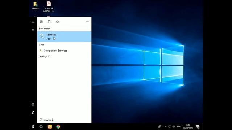Open Task View on the taskbar

click(41, 127)
